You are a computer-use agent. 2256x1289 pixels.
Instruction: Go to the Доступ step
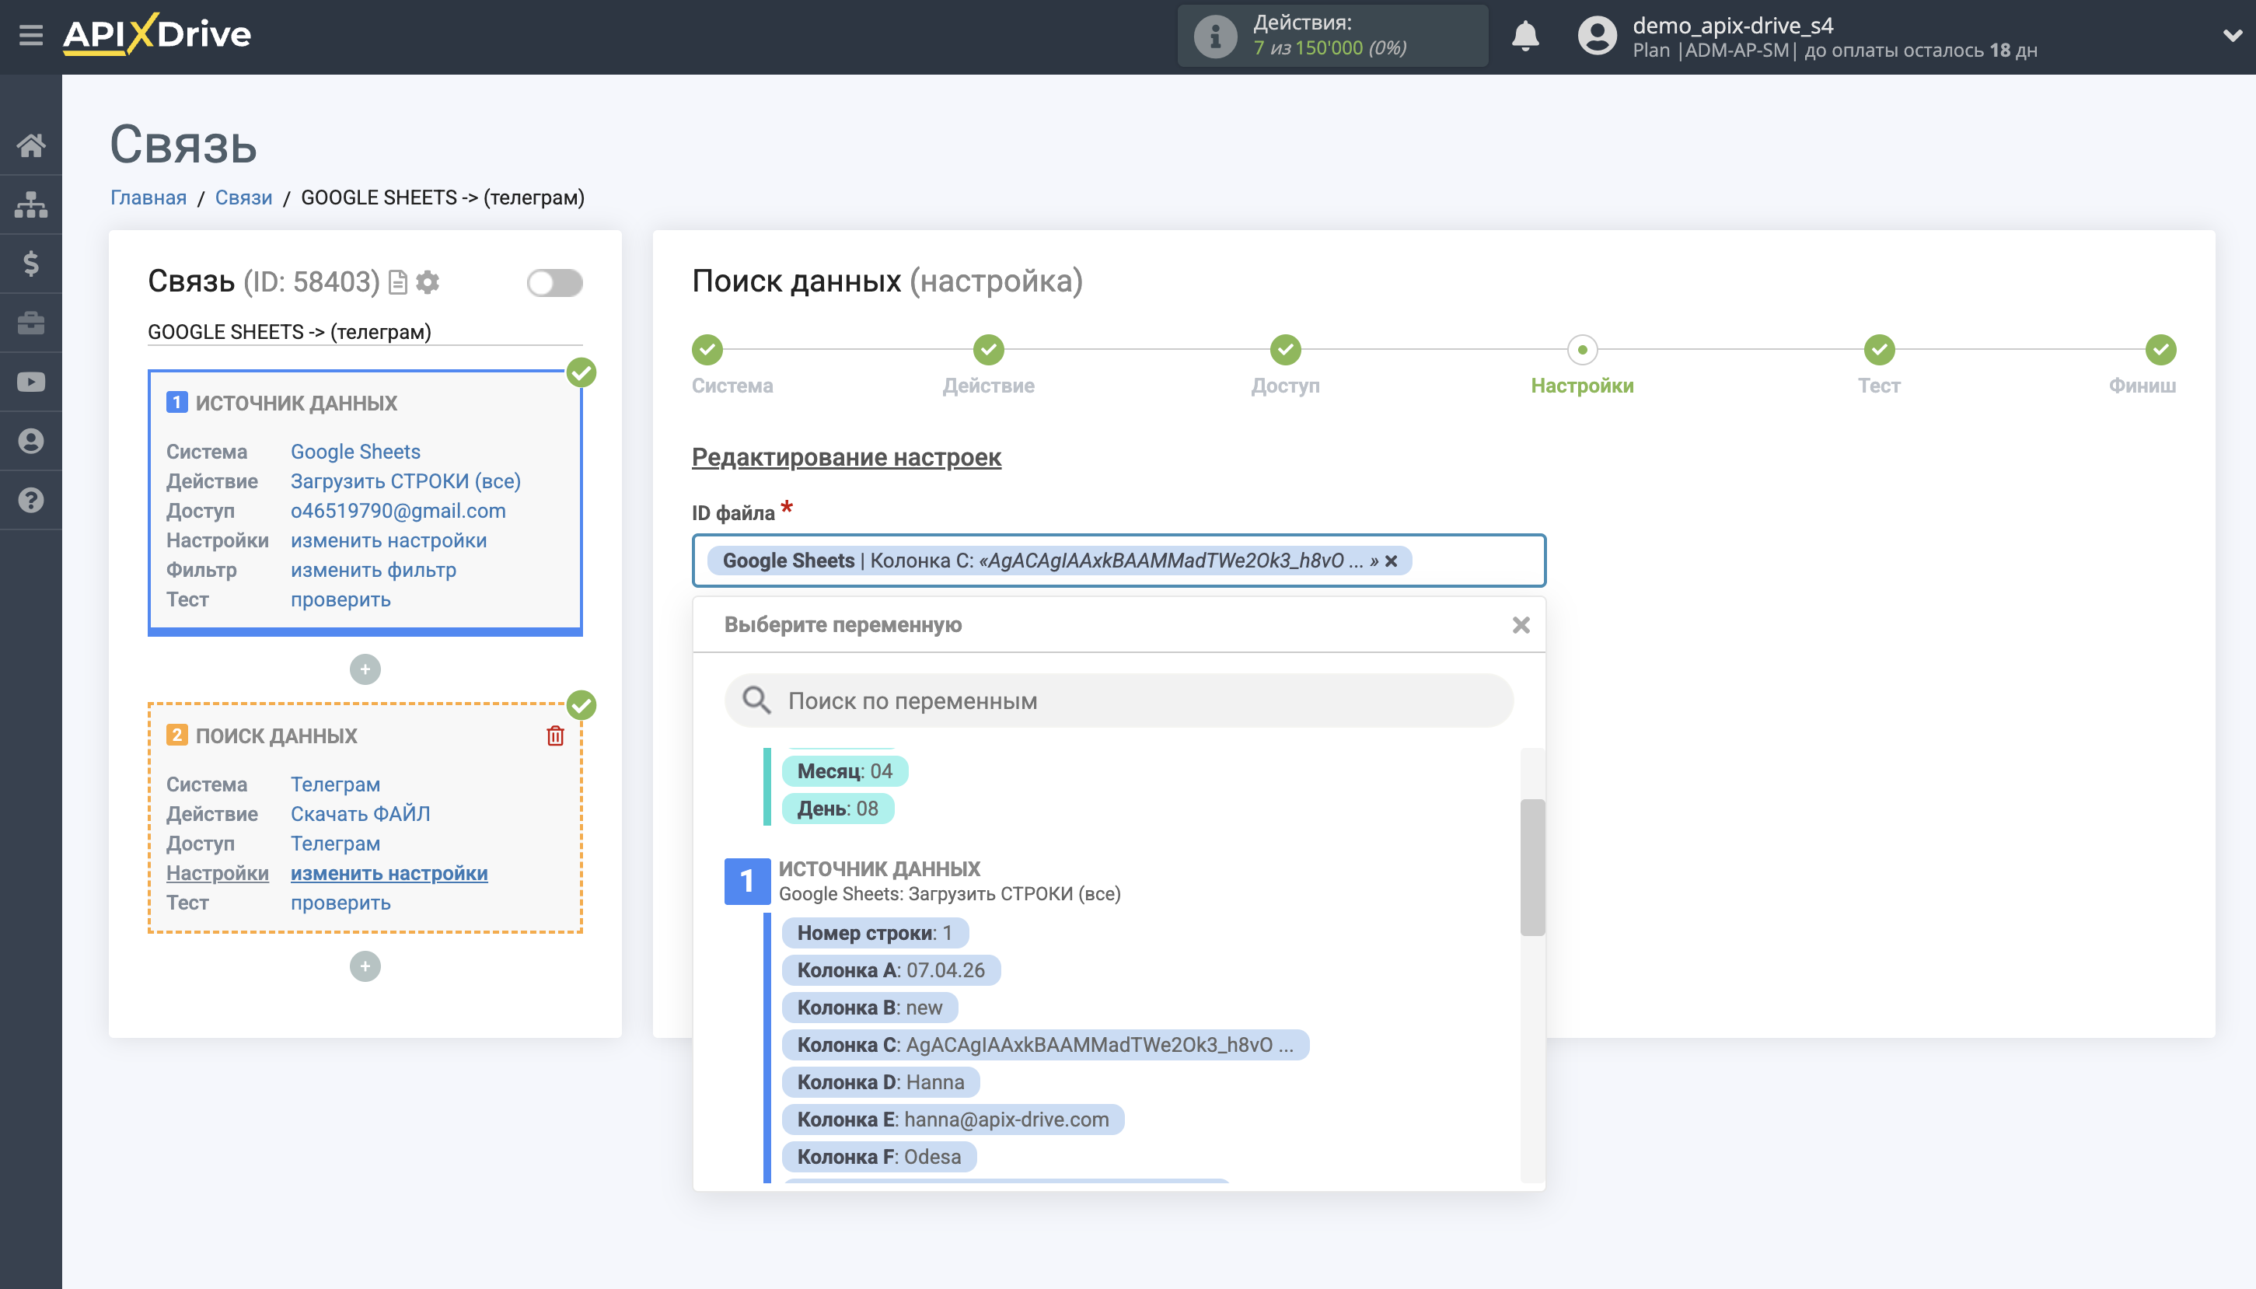[x=1284, y=351]
